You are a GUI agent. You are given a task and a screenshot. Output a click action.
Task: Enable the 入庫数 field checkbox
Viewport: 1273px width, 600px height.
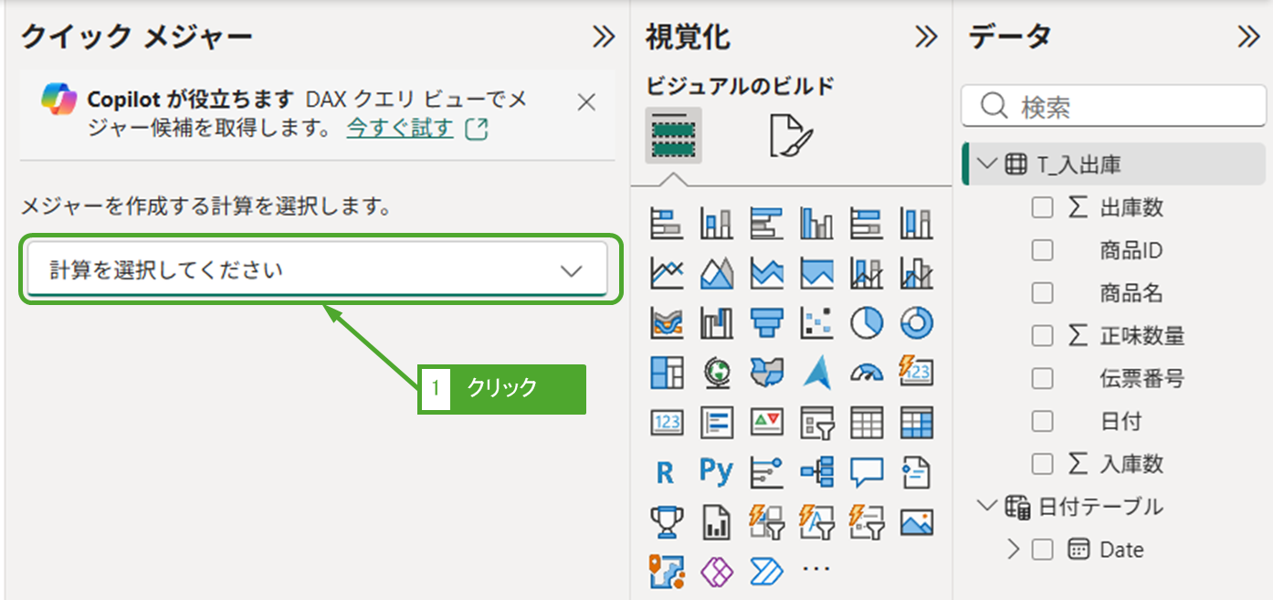coord(1042,464)
